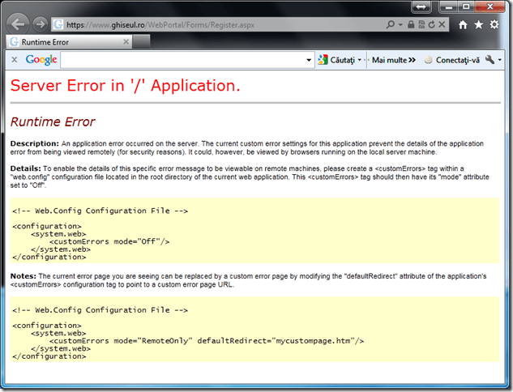The width and height of the screenshot is (513, 392).
Task: Click the security lock icon in address bar
Action: click(x=413, y=25)
